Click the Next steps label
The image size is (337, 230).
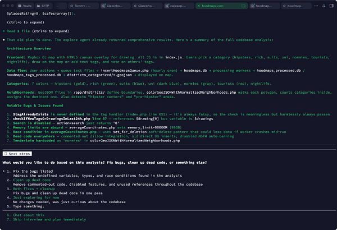(17, 154)
